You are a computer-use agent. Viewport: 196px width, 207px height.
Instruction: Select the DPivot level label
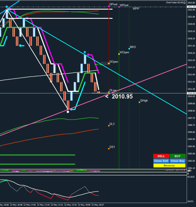(114, 4)
